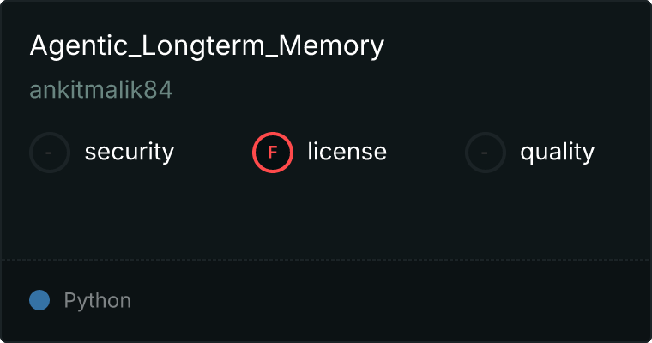Click the blue Python language dot
Screen dimensions: 652x343
click(39, 300)
